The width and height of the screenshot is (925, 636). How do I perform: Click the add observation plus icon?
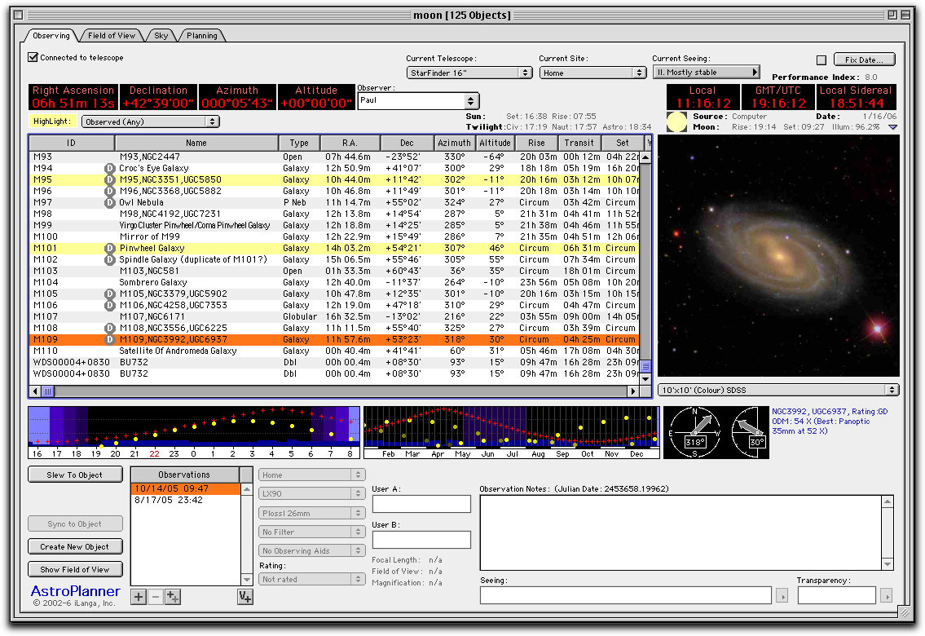coord(139,597)
